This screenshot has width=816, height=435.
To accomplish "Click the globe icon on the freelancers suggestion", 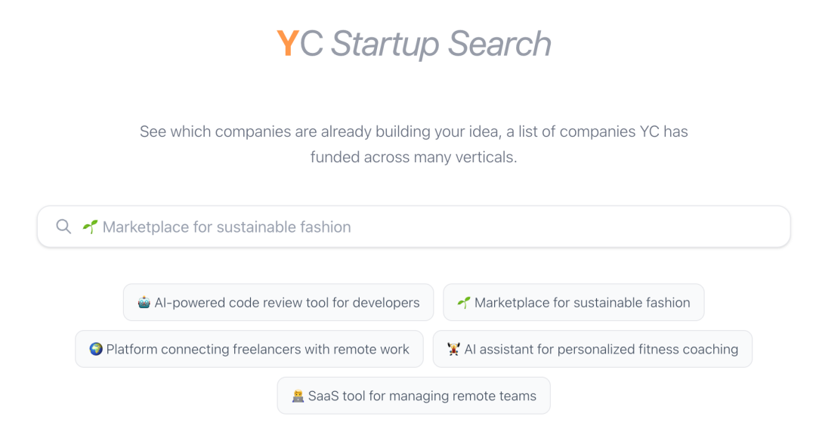I will (96, 349).
